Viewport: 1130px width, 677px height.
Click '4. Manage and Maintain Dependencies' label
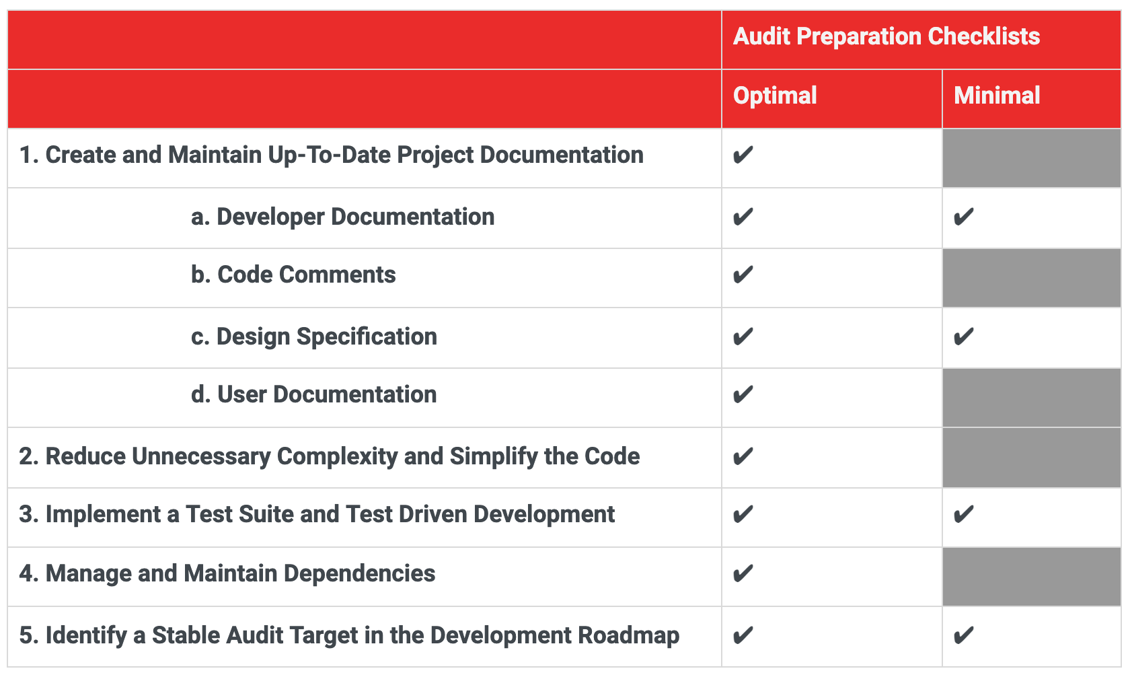227,573
